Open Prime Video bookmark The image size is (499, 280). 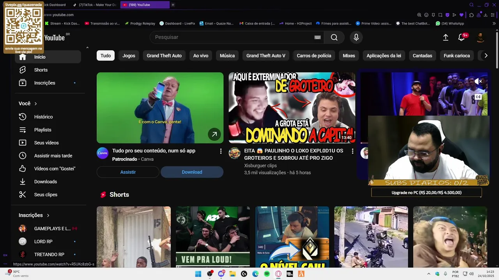[373, 23]
